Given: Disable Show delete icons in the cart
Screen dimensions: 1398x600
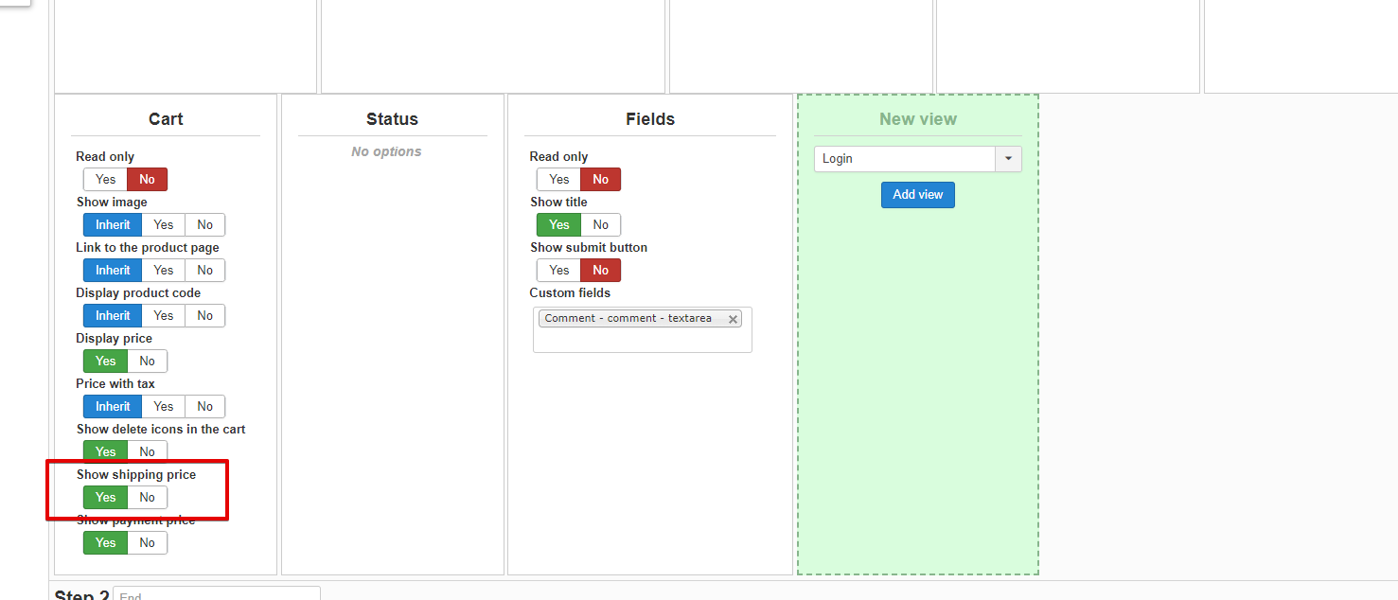Looking at the screenshot, I should click(147, 451).
